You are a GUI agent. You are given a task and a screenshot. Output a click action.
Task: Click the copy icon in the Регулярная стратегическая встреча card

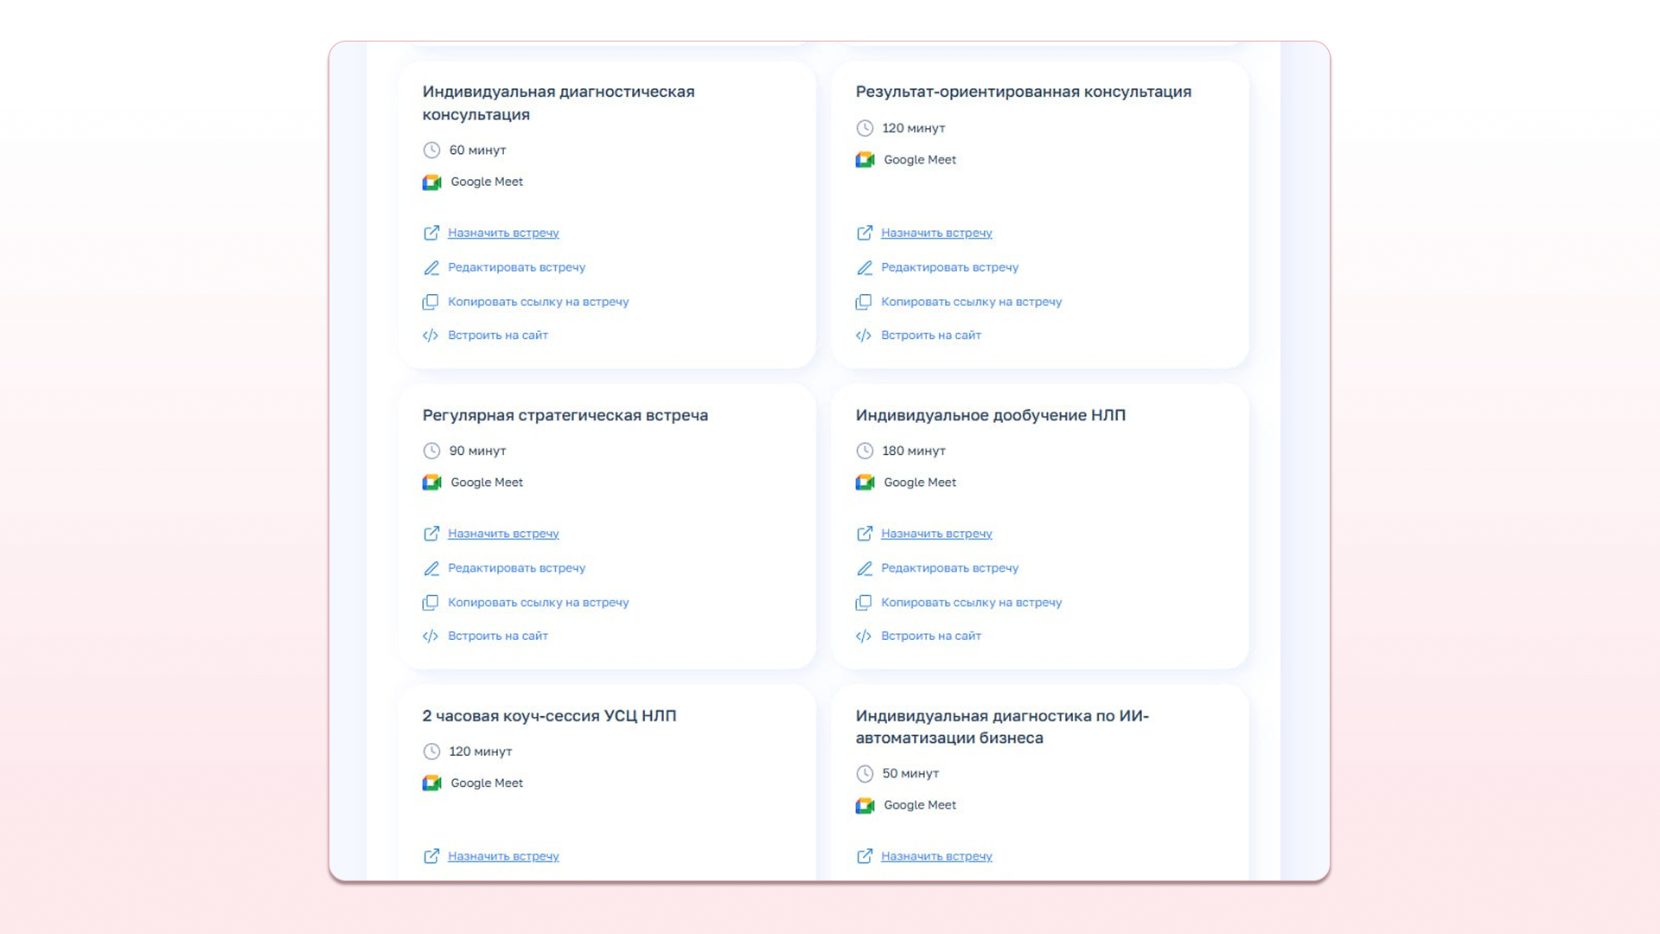(430, 603)
